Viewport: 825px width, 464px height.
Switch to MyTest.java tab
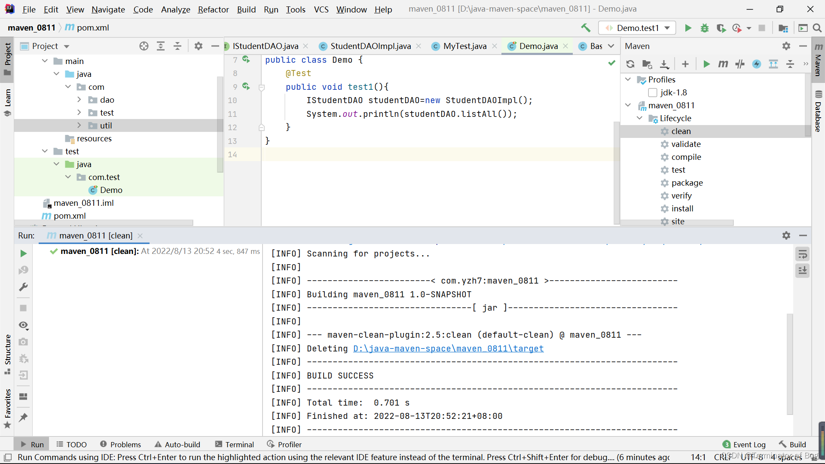click(465, 46)
